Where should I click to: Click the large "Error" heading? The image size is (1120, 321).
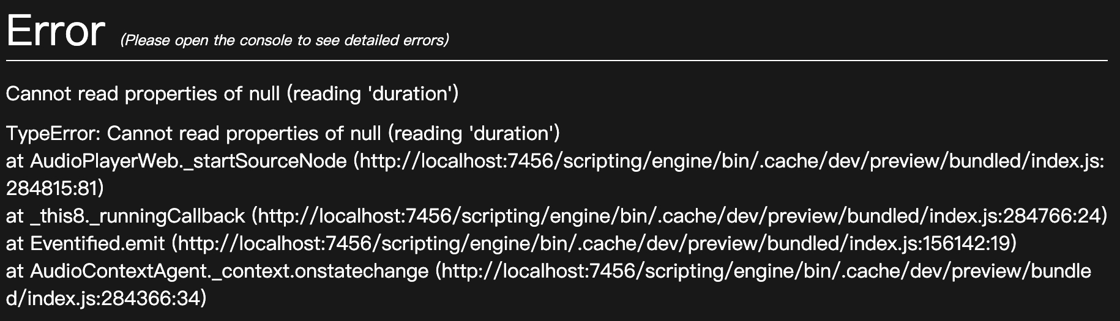point(55,31)
